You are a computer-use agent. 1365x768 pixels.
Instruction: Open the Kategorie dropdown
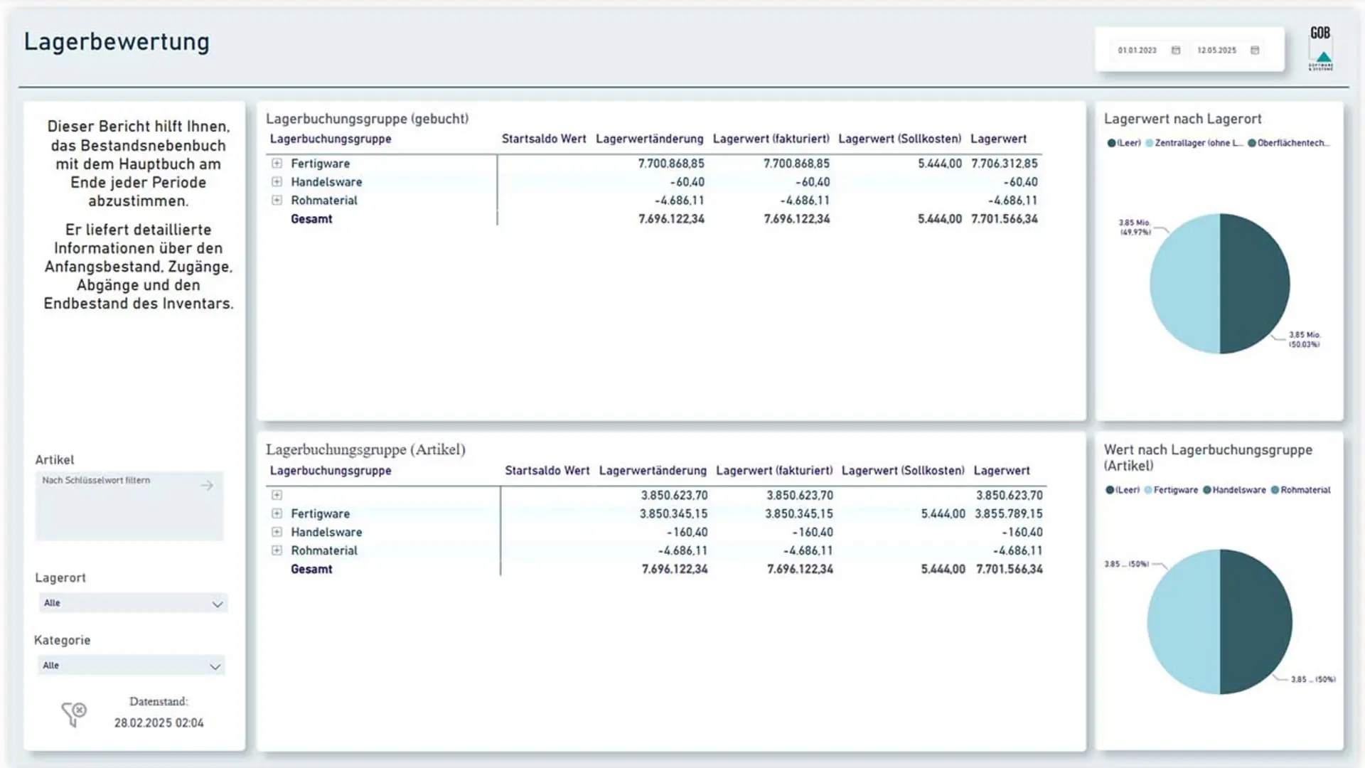coord(132,666)
